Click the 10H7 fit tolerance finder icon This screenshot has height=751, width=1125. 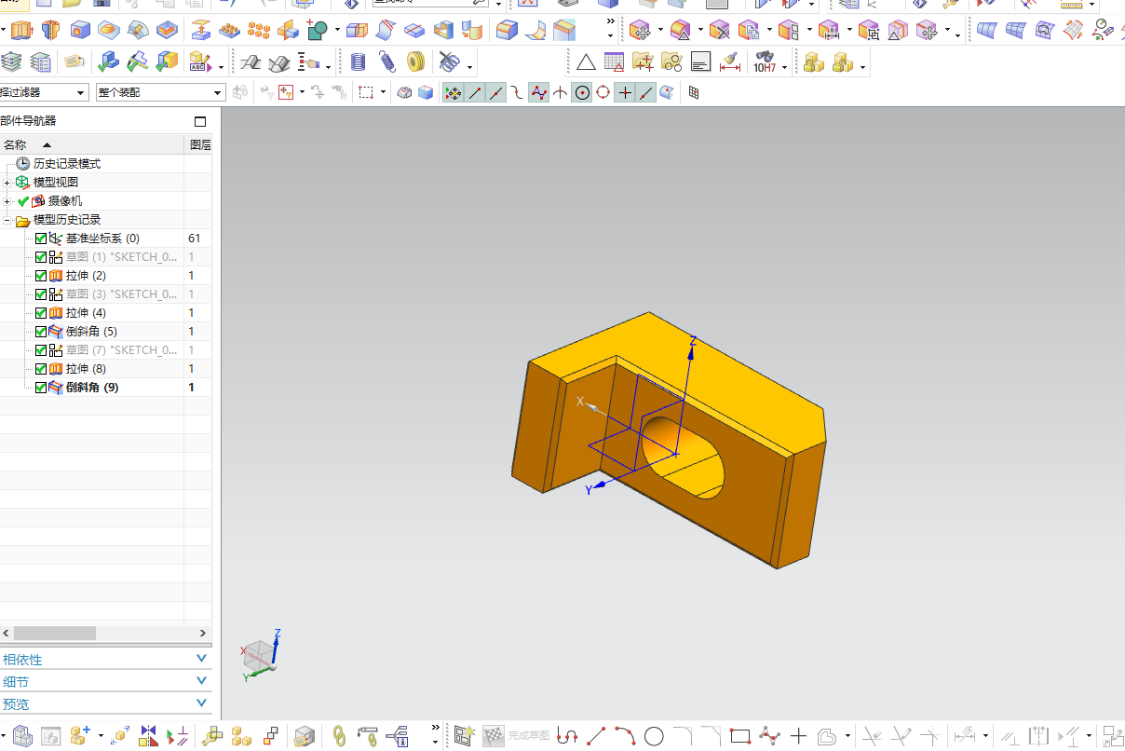765,62
